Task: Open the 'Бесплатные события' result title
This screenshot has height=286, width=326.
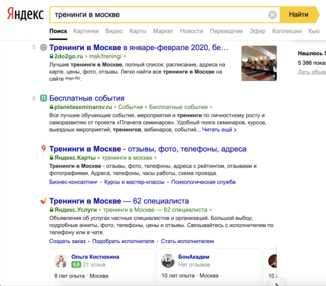Action: pos(87,98)
